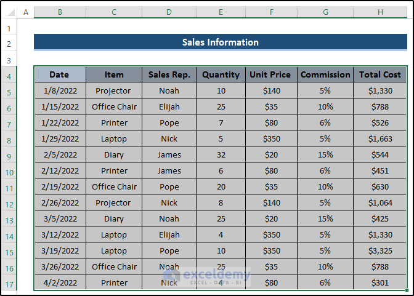Viewport: 414px width, 296px height.
Task: Select column E header
Action: click(x=221, y=12)
